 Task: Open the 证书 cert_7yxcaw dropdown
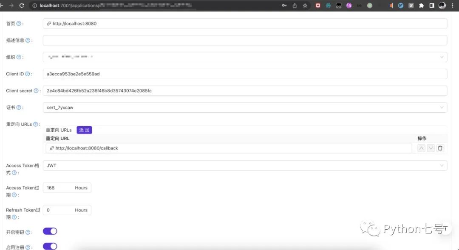(x=245, y=107)
